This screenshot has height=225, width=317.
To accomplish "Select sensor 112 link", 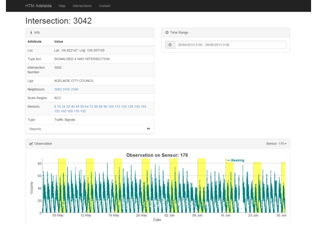I will pos(117,107).
